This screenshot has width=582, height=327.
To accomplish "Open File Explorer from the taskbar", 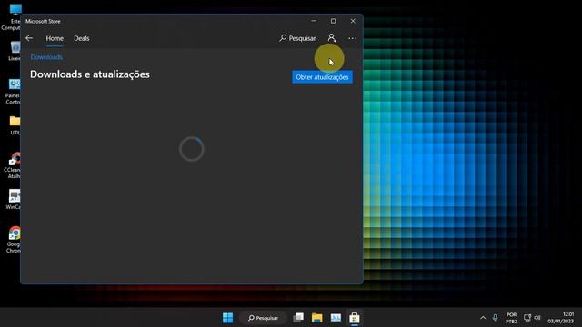I will pos(317,318).
